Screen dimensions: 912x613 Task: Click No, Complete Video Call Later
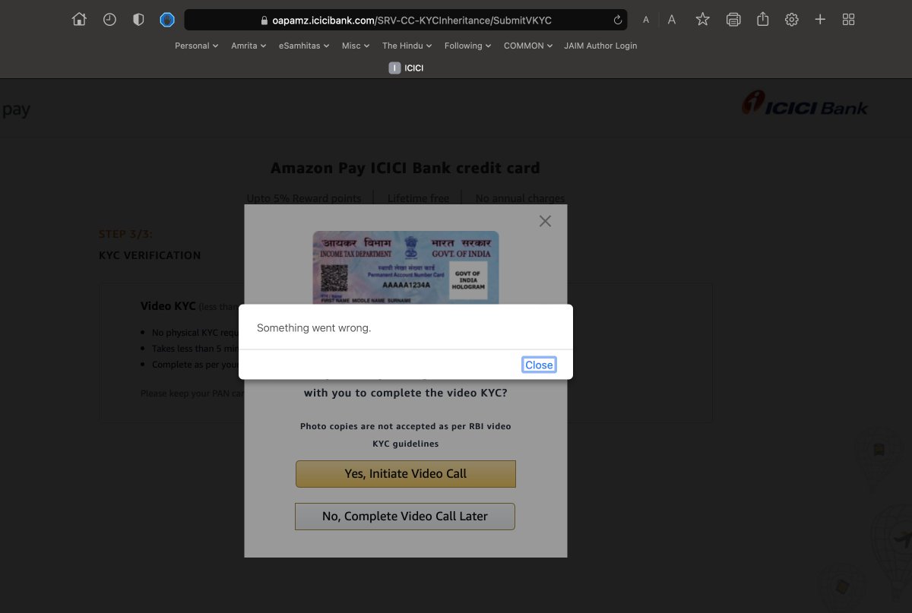click(x=405, y=516)
